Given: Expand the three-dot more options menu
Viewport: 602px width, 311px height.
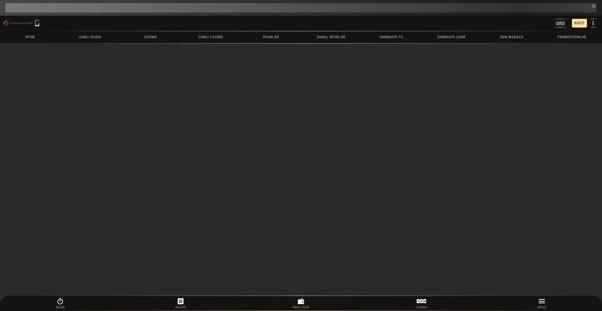Looking at the screenshot, I should (593, 23).
